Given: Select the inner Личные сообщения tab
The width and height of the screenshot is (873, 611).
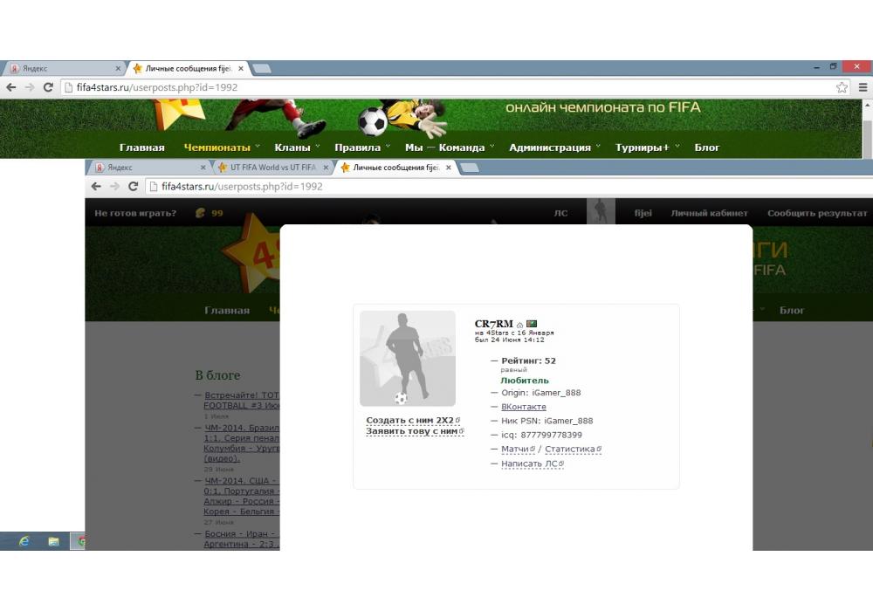Looking at the screenshot, I should coord(396,168).
